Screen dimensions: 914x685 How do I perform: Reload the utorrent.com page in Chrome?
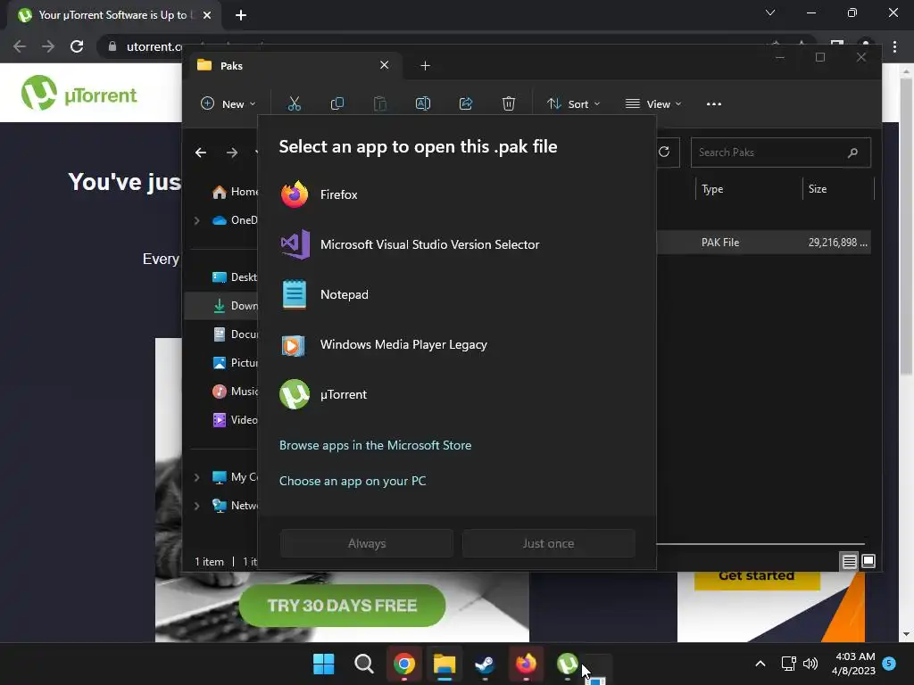click(77, 46)
